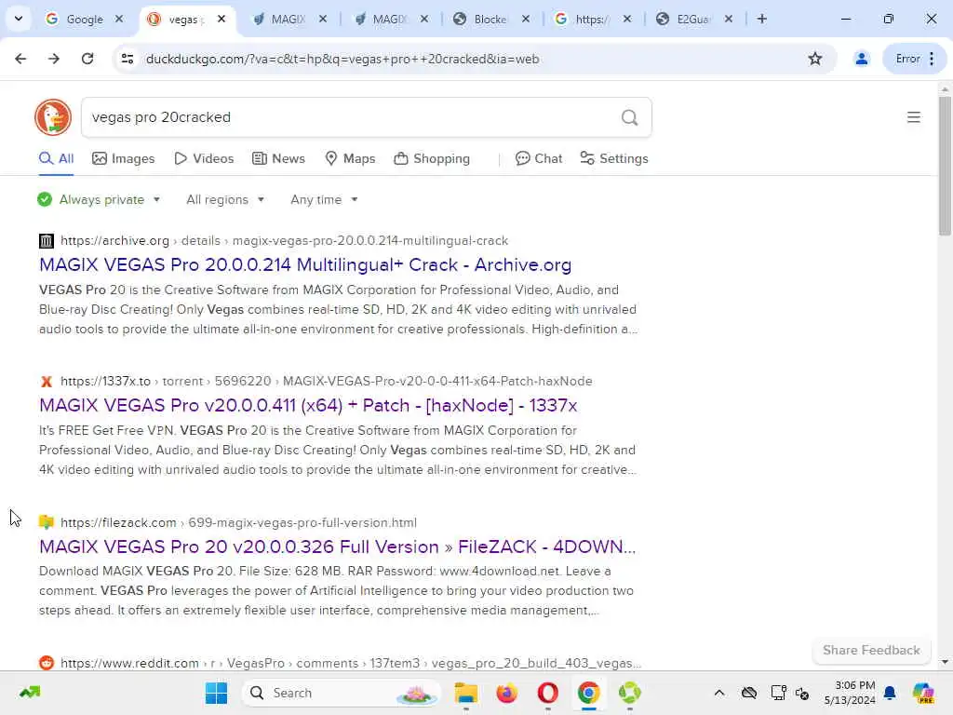
Task: Click the scrollbar down arrow
Action: coord(945,662)
